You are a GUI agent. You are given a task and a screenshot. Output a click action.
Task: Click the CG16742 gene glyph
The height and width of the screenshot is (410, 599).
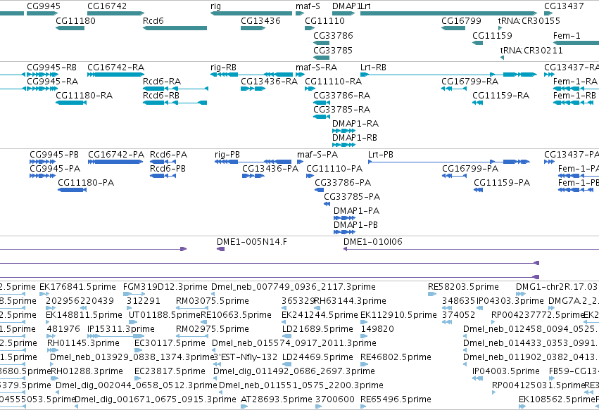115,13
